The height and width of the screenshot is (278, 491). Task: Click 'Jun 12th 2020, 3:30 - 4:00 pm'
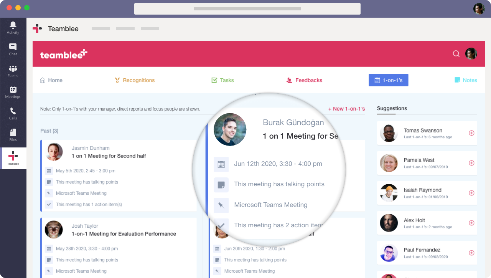coord(278,164)
